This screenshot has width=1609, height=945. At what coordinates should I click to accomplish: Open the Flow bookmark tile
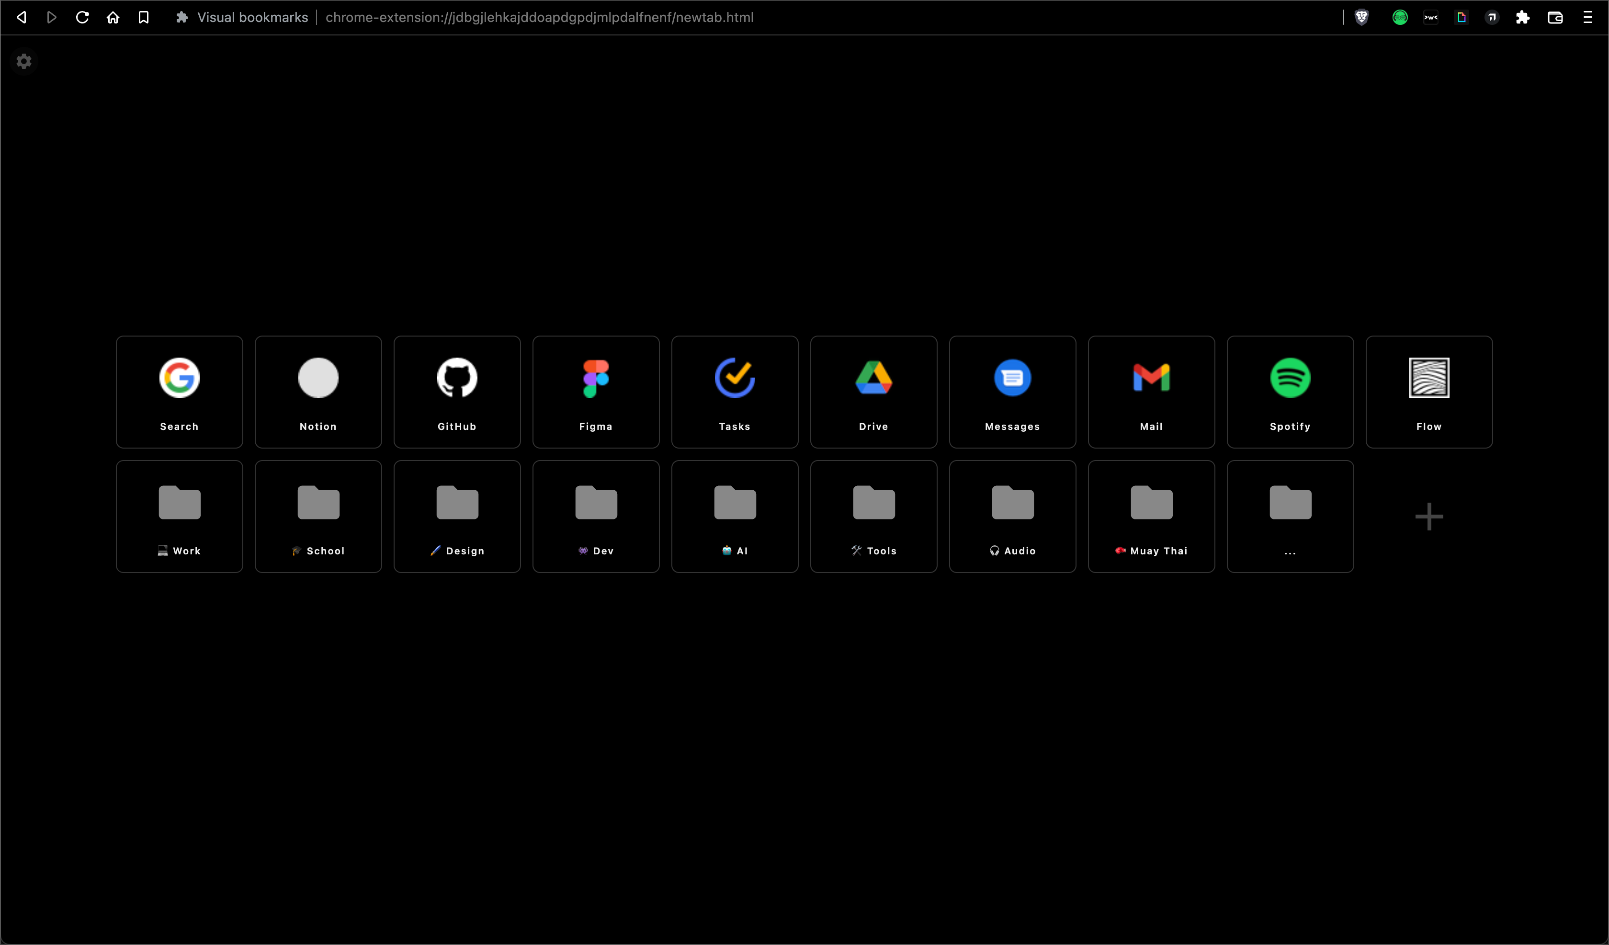point(1428,392)
